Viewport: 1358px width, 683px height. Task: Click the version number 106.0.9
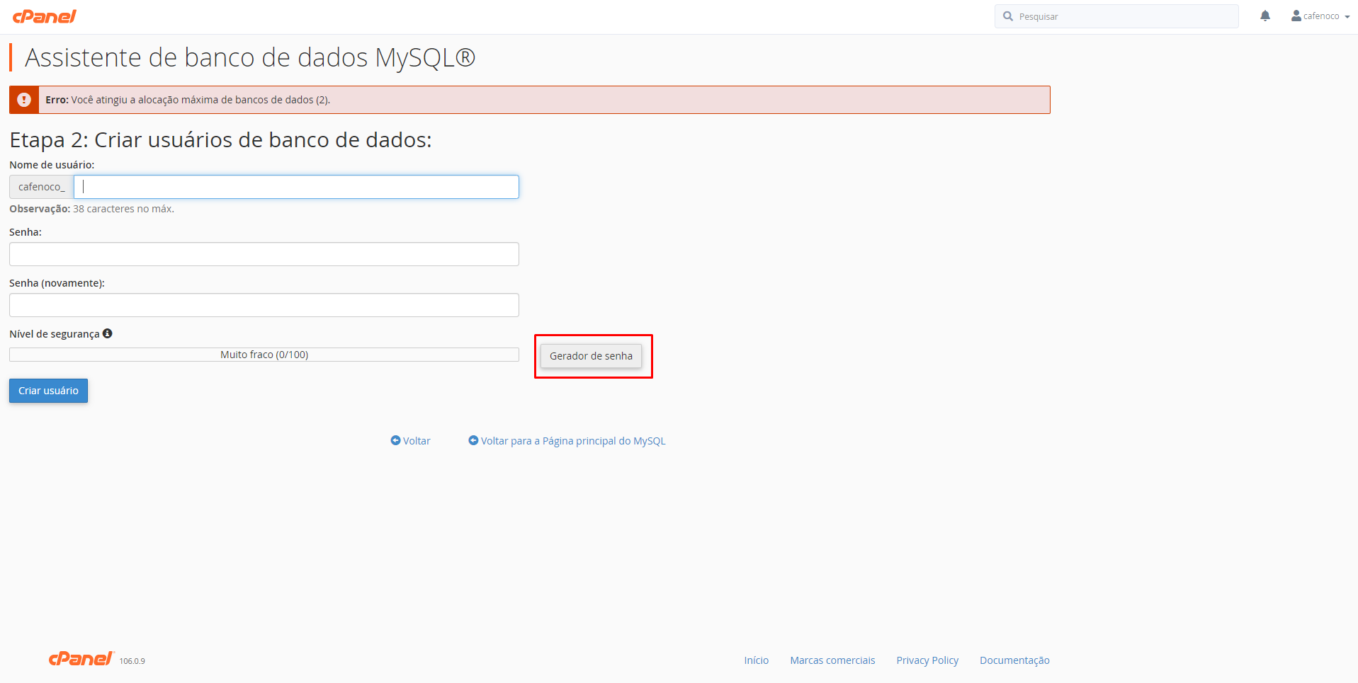[132, 661]
